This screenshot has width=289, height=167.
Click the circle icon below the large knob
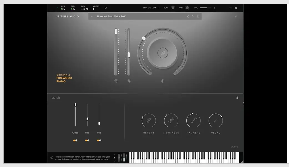(x=163, y=81)
